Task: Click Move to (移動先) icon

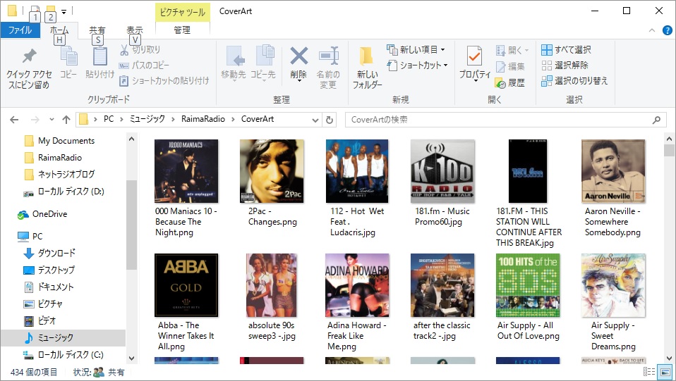Action: pyautogui.click(x=235, y=56)
